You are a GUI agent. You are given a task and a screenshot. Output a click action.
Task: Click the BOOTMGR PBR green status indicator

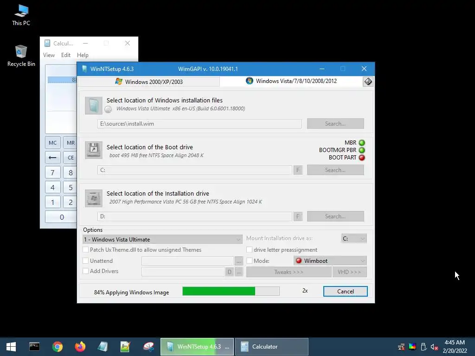tap(362, 150)
